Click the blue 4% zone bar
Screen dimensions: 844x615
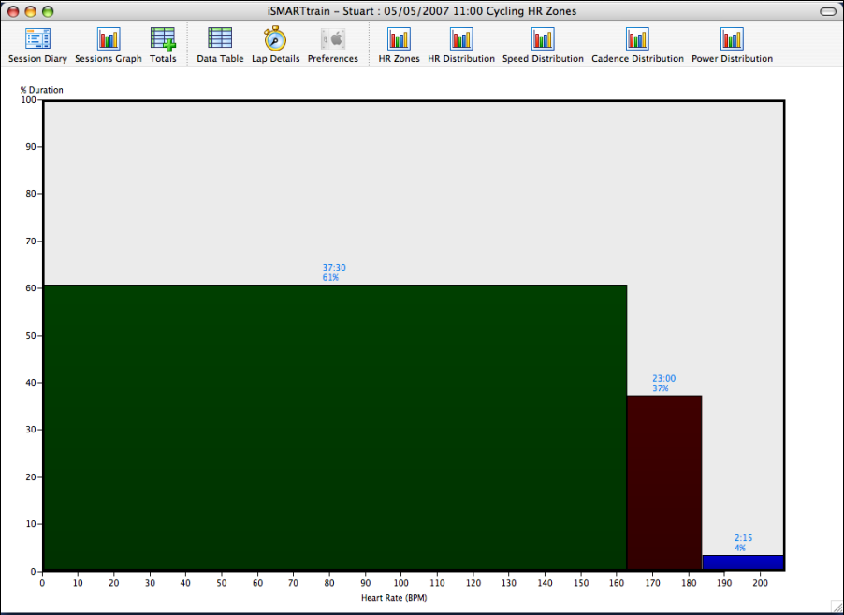[x=743, y=563]
